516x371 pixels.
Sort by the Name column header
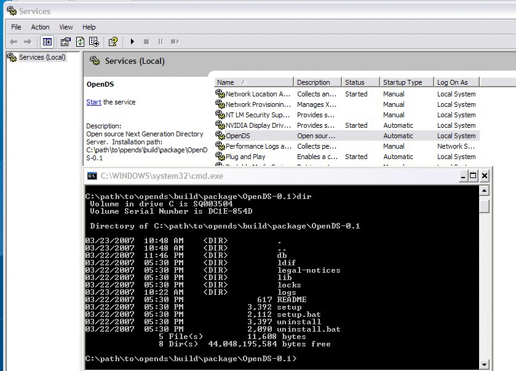[x=253, y=82]
